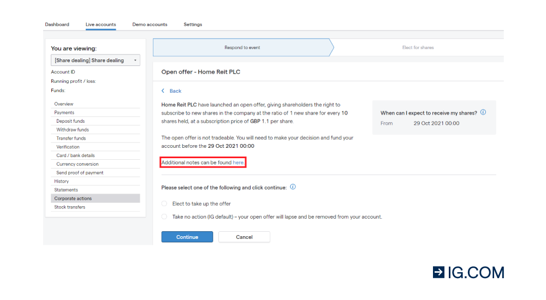Open Deposit funds in sidebar

[70, 121]
